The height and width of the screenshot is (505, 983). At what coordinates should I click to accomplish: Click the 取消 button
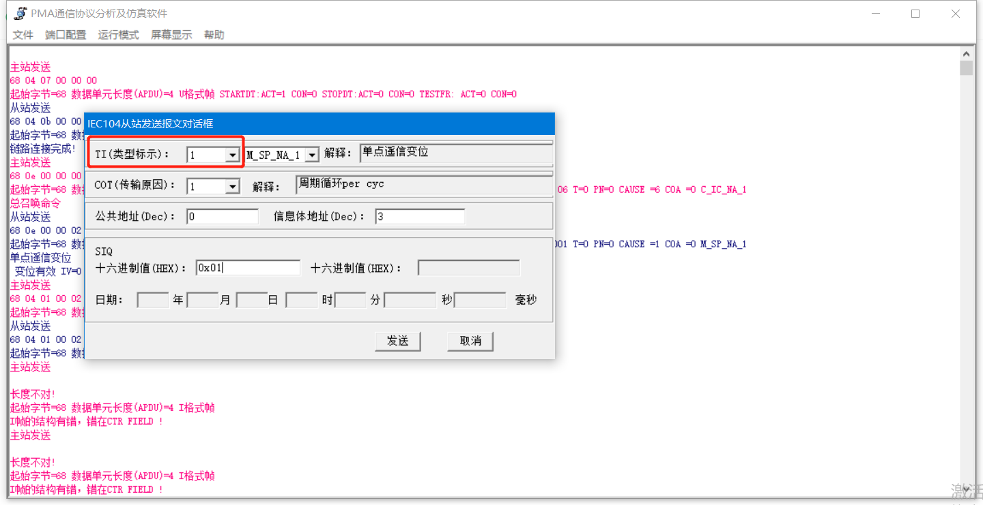tap(470, 341)
